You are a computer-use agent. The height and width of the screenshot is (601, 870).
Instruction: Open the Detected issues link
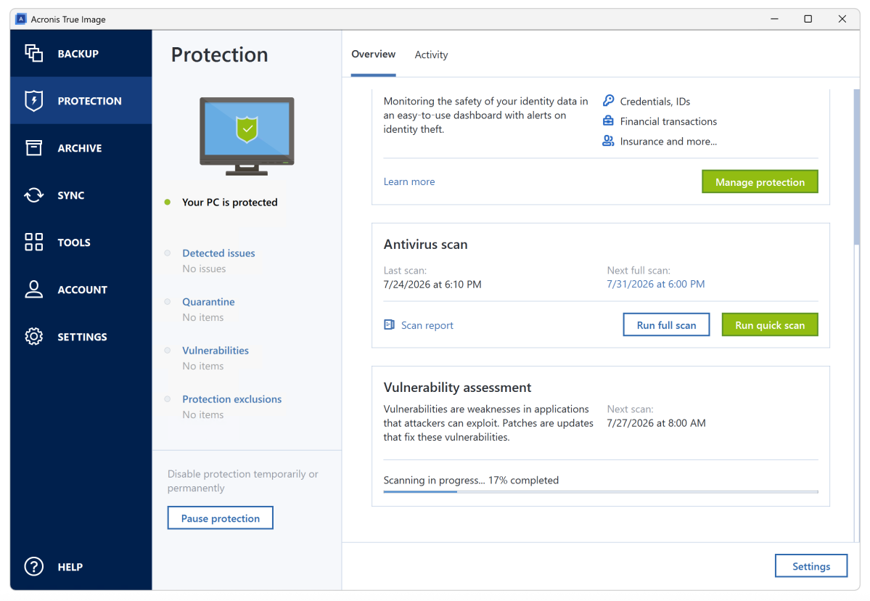pos(218,253)
